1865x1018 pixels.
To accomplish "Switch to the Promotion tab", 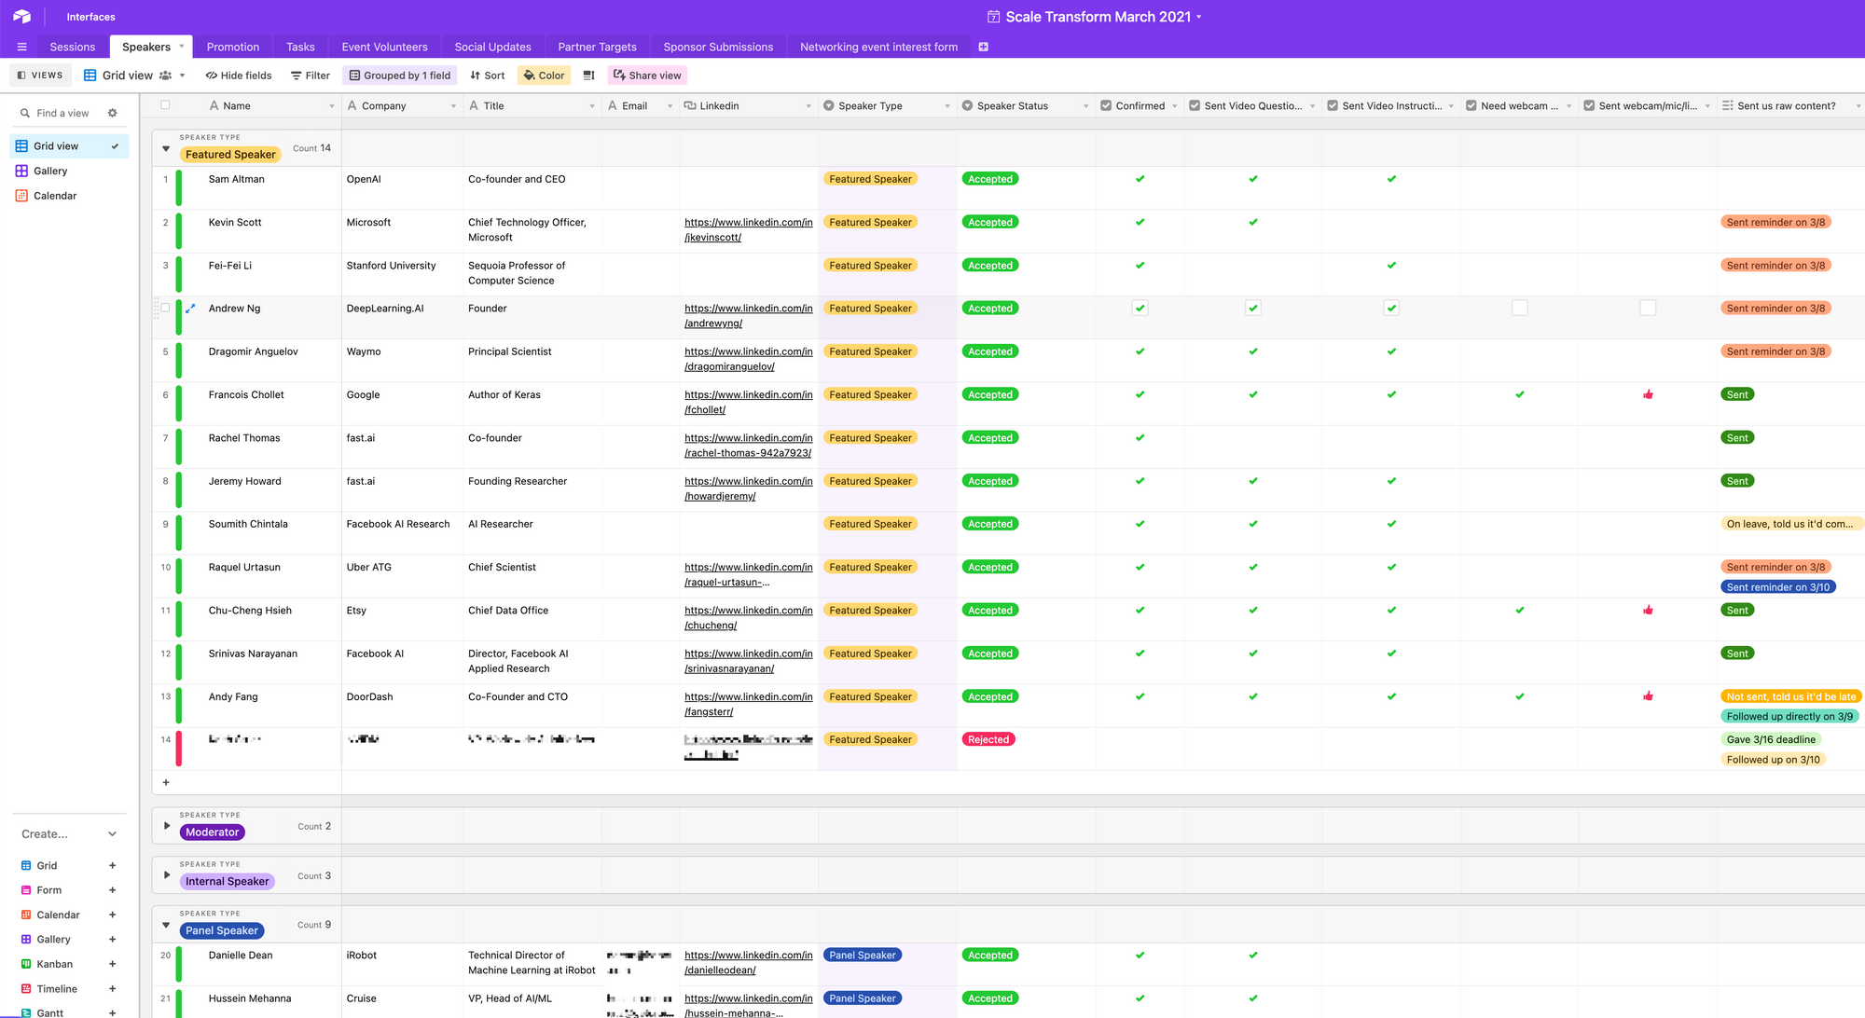I will (233, 47).
